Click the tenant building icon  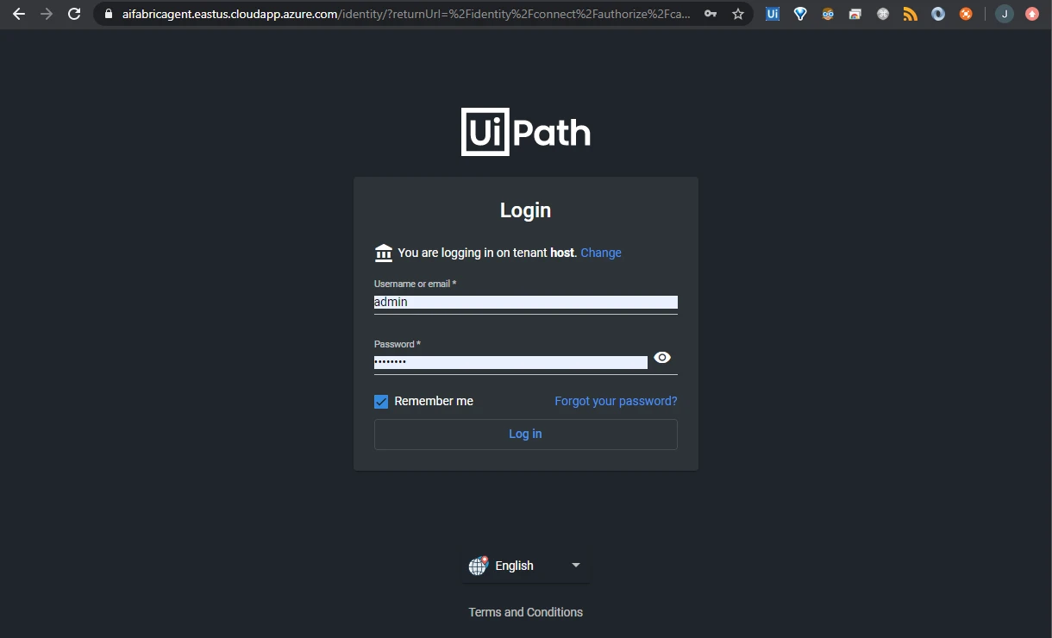coord(384,253)
